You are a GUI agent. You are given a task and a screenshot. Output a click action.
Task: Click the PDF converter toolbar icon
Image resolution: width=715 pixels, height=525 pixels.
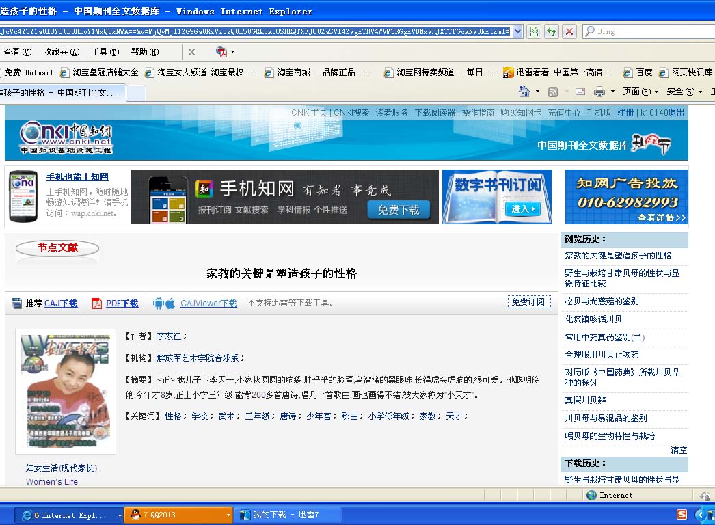[x=221, y=51]
